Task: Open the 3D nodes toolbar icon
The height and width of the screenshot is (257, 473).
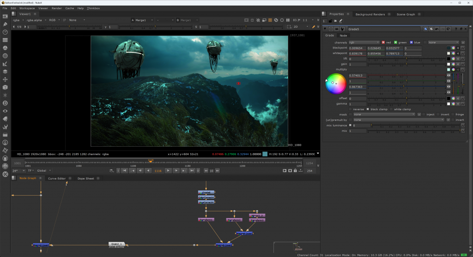Action: (5, 87)
